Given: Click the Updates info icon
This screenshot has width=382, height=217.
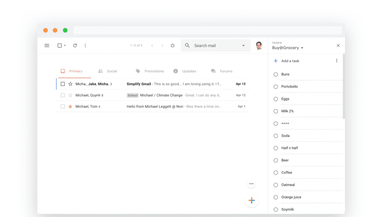Looking at the screenshot, I should [x=175, y=71].
